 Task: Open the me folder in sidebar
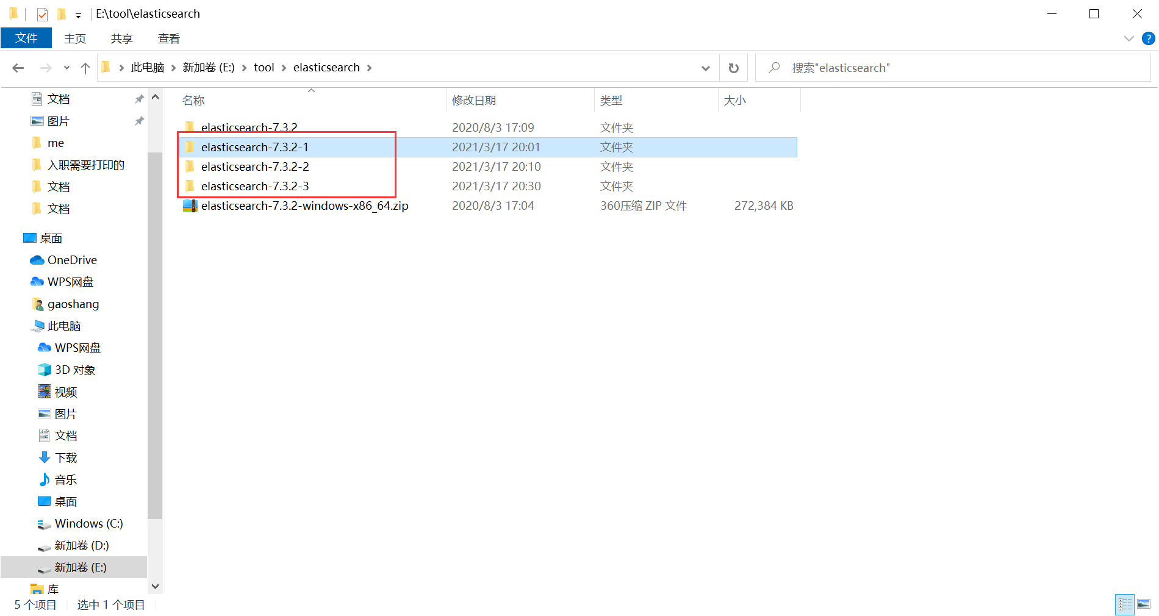pyautogui.click(x=56, y=143)
